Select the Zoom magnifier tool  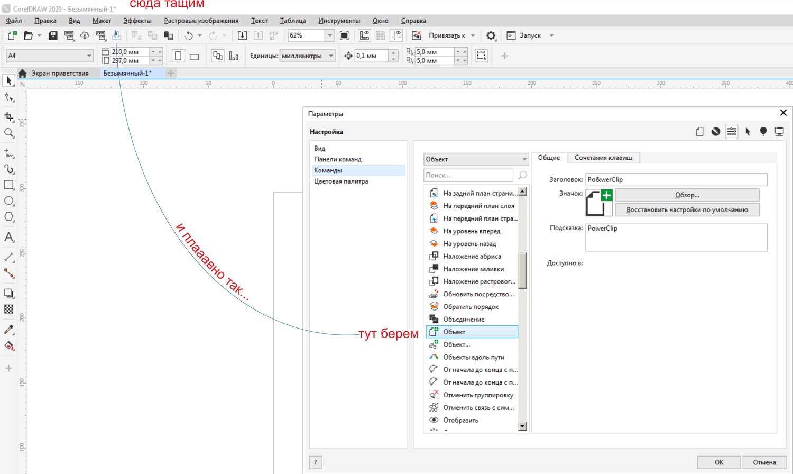[x=8, y=133]
